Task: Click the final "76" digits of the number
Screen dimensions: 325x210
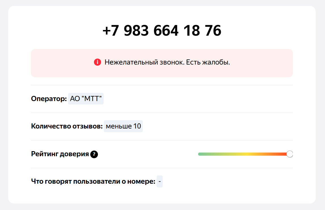Action: coord(212,31)
